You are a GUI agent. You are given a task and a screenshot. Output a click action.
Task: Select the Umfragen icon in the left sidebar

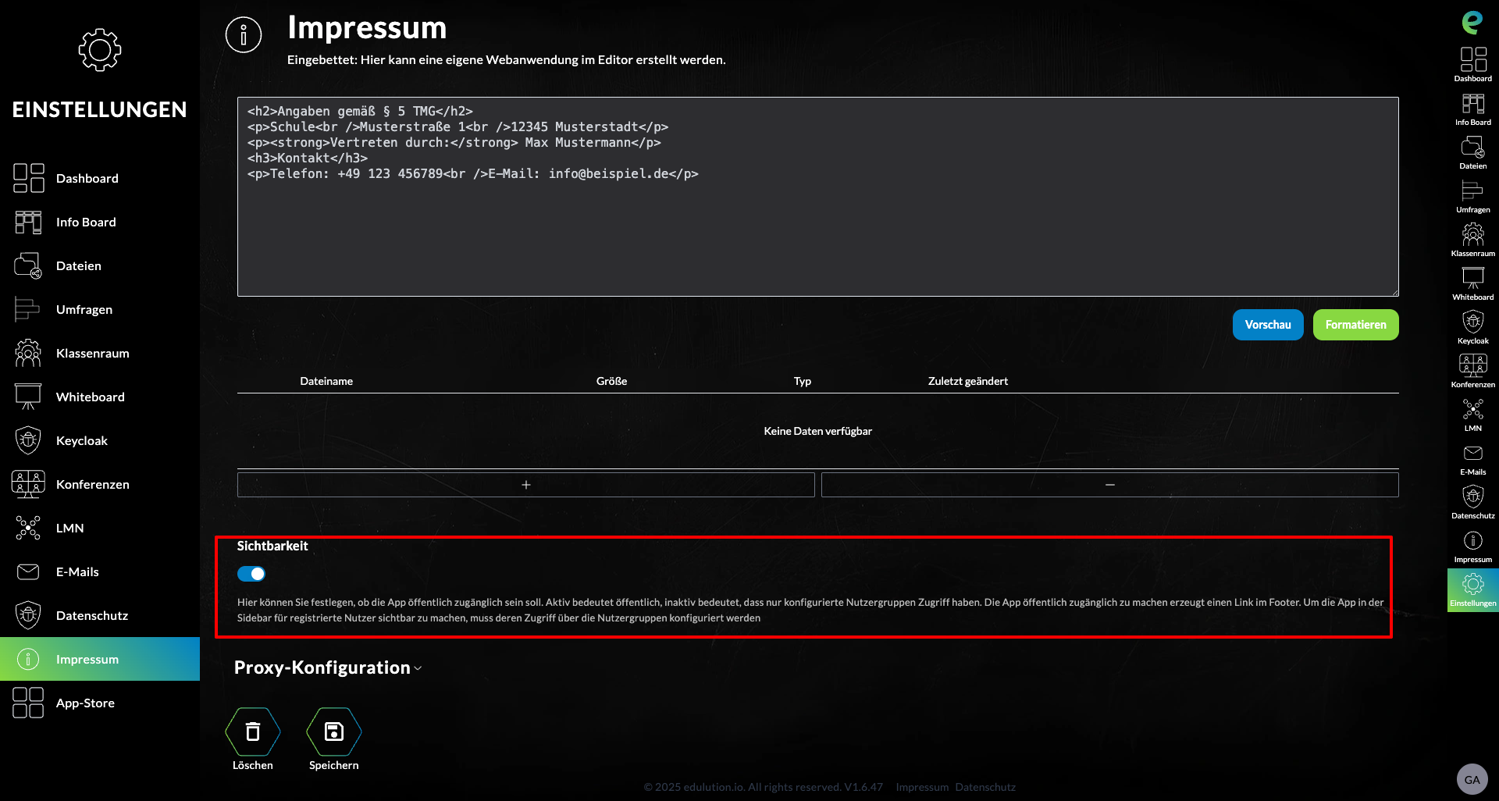pos(27,309)
